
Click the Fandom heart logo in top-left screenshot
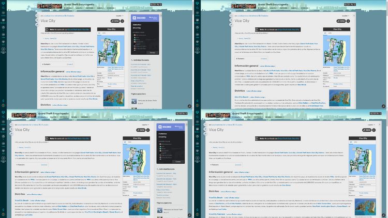(3, 3)
